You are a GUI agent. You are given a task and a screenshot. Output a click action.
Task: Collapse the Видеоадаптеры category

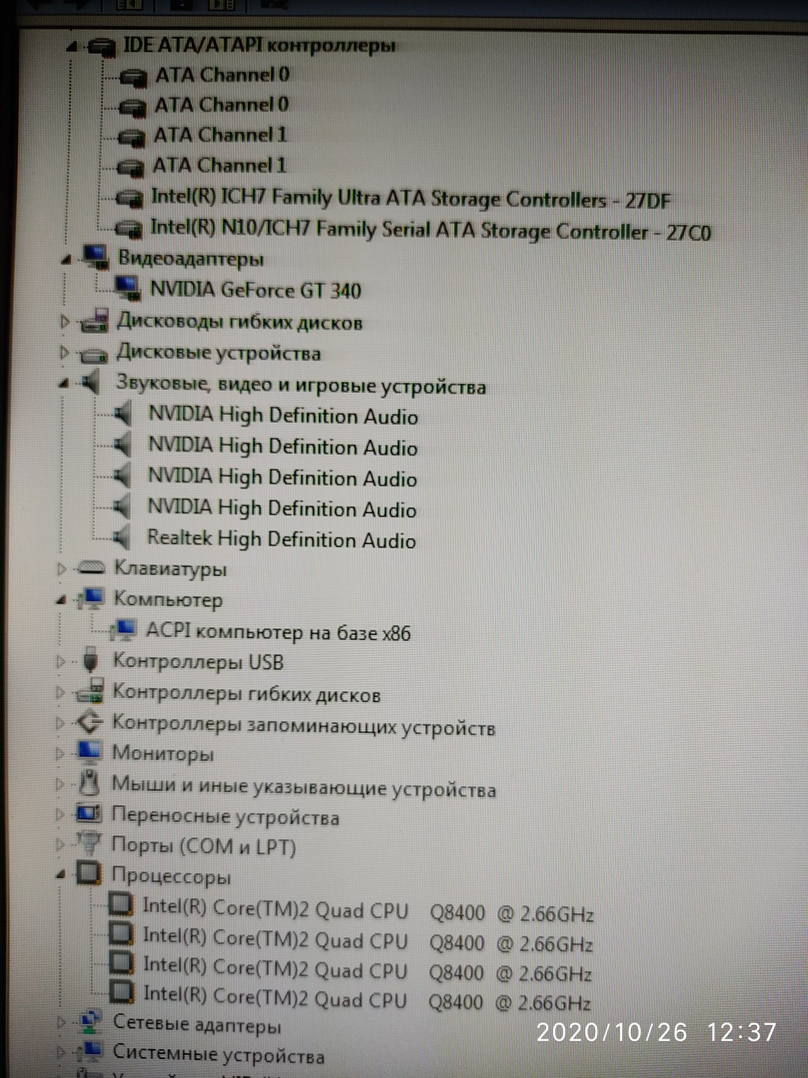66,260
